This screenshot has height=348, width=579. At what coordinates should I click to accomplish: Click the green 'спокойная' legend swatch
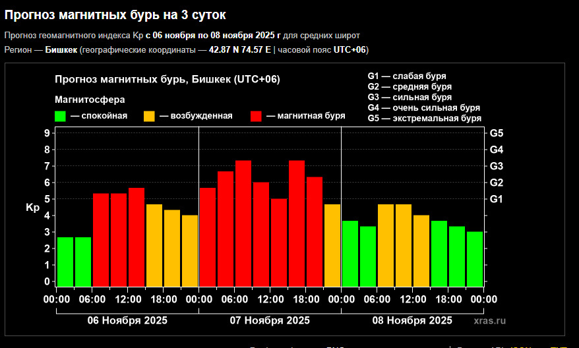[61, 116]
